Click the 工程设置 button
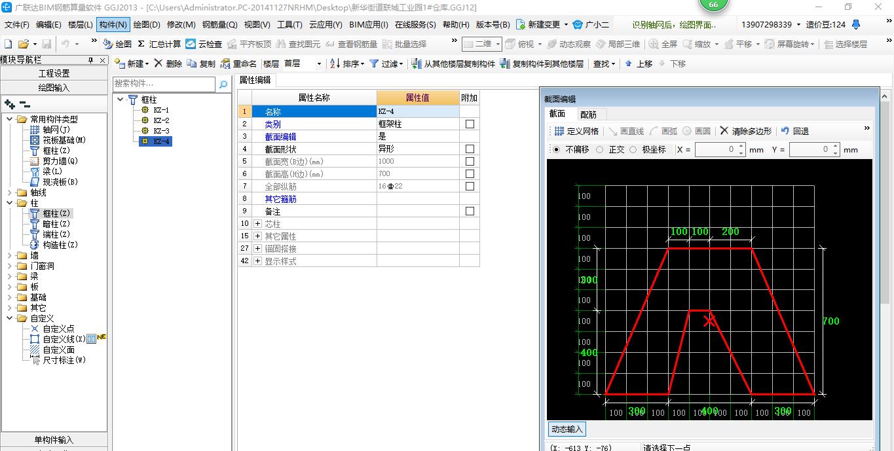The image size is (894, 451). (x=54, y=73)
